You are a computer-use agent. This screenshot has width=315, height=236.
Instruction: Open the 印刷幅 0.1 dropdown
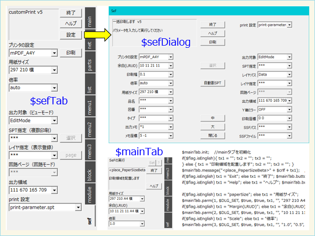(x=171, y=74)
